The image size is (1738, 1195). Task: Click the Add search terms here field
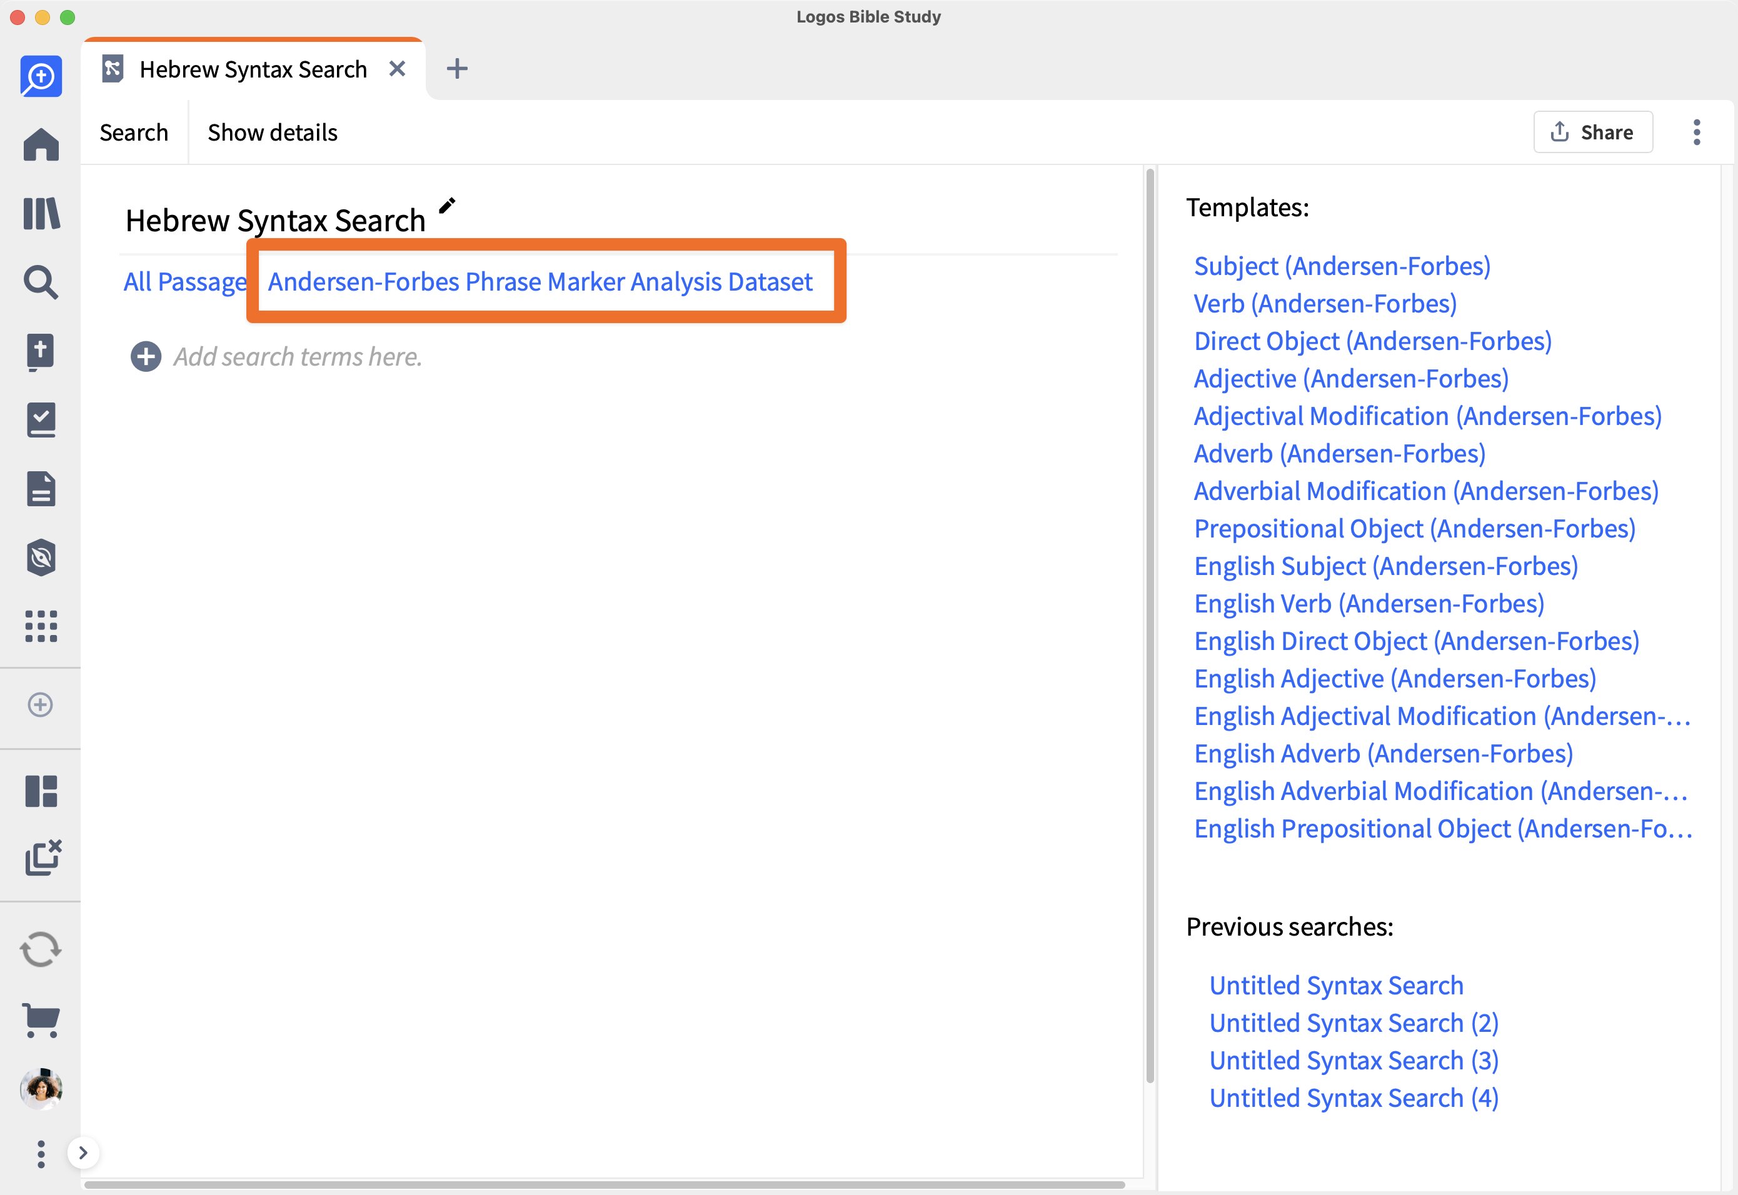pos(298,356)
